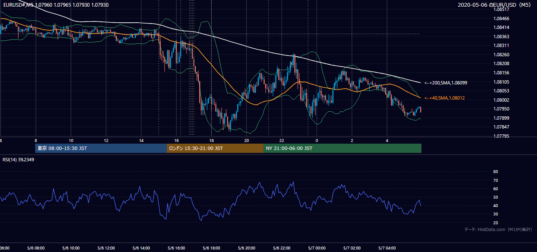Click the RSI(14) 39.2349 indicator label
537x252 pixels.
point(18,160)
